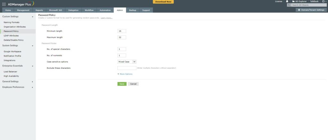Open the Microsoft 365 tab

(x=55, y=10)
